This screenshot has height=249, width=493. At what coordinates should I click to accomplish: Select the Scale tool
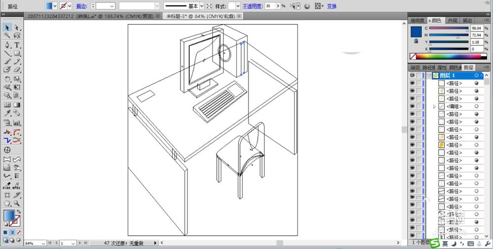[x=17, y=79]
